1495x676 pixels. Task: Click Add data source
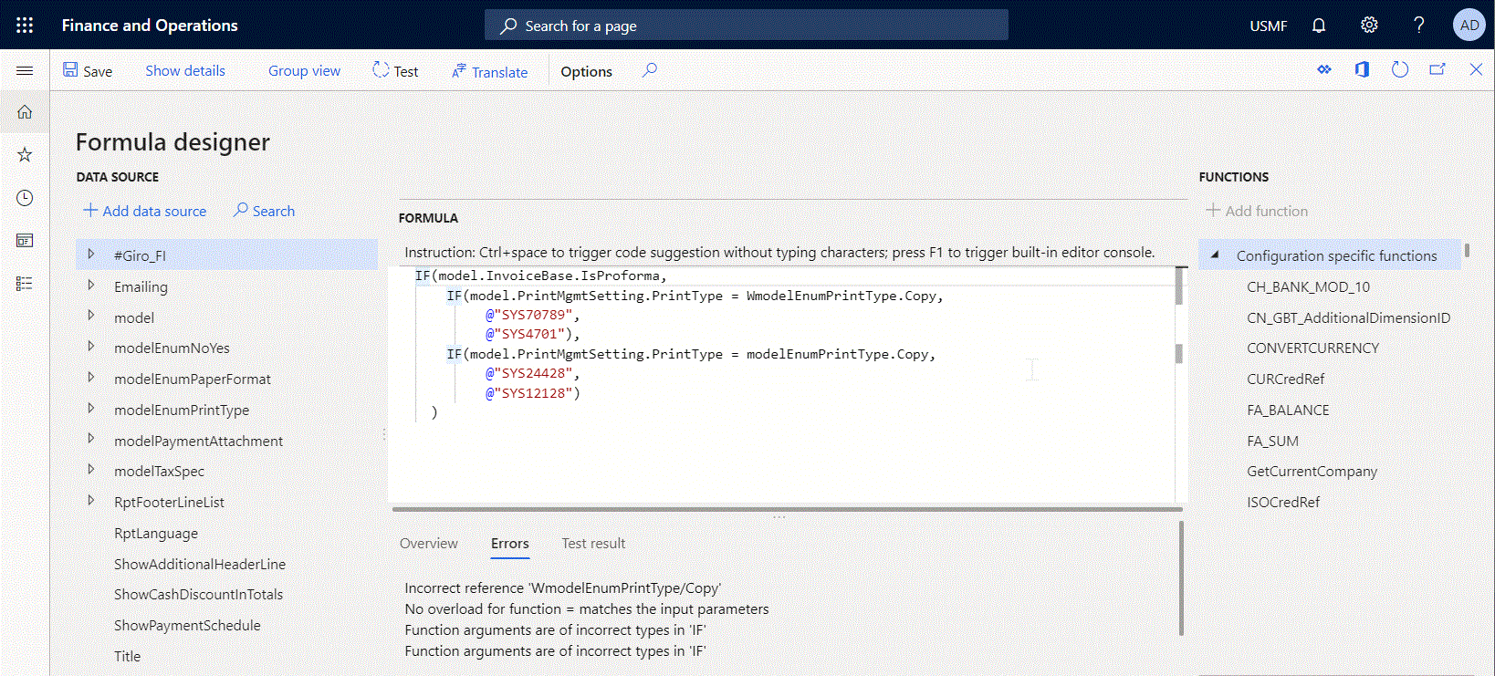coord(145,211)
